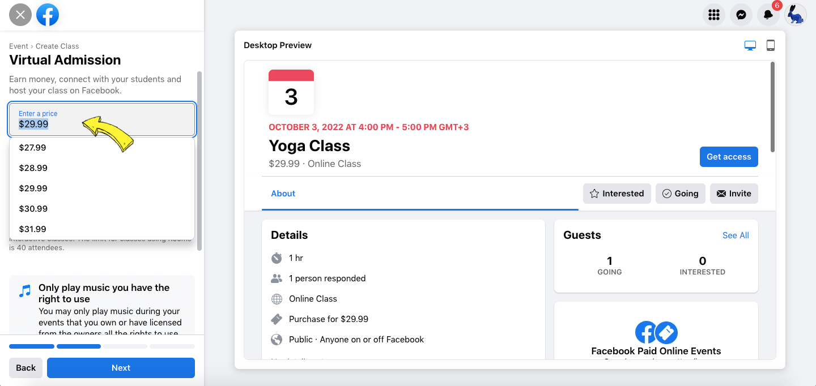
Task: Click the rabbit profile avatar
Action: coord(795,15)
